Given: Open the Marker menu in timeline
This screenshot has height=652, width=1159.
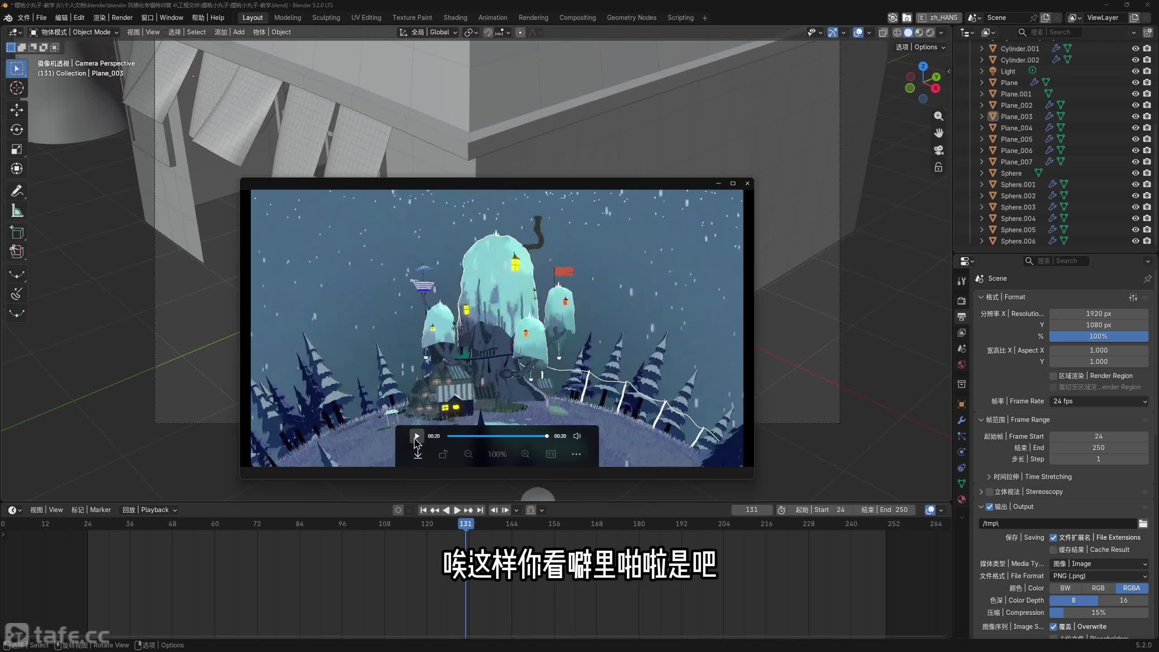Looking at the screenshot, I should click(91, 510).
